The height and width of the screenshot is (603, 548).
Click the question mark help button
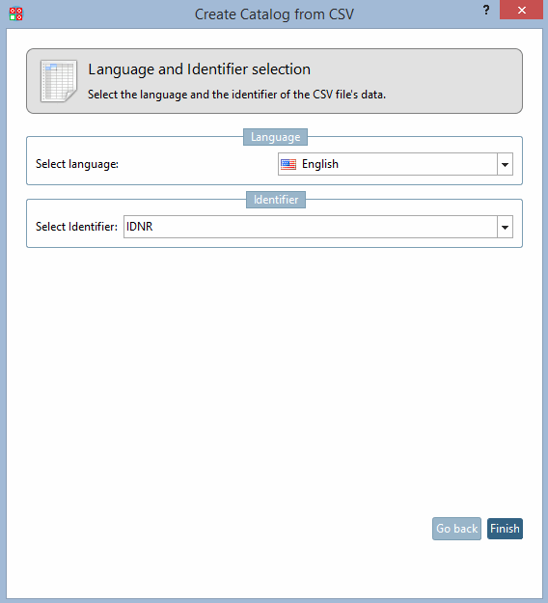[486, 10]
